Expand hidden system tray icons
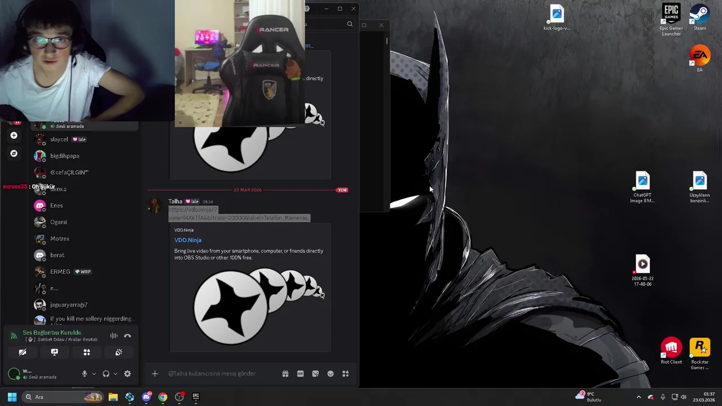 pos(639,397)
